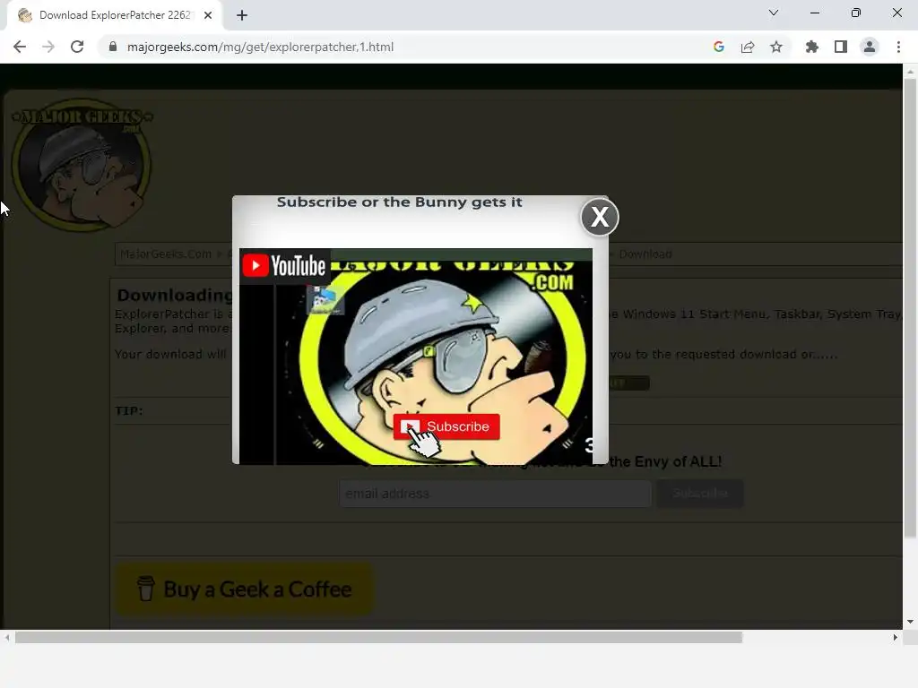918x688 pixels.
Task: Click the MajorGeeks logo
Action: tap(82, 165)
